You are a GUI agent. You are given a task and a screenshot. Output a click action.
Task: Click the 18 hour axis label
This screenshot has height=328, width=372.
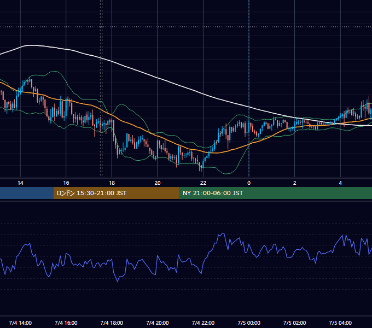(112, 183)
